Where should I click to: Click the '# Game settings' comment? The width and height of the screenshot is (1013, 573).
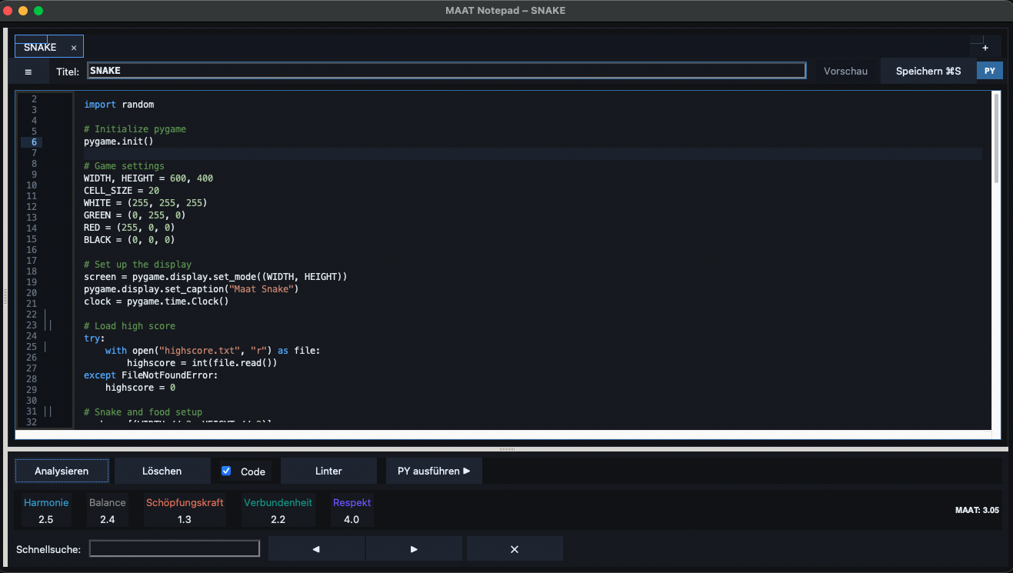point(124,166)
